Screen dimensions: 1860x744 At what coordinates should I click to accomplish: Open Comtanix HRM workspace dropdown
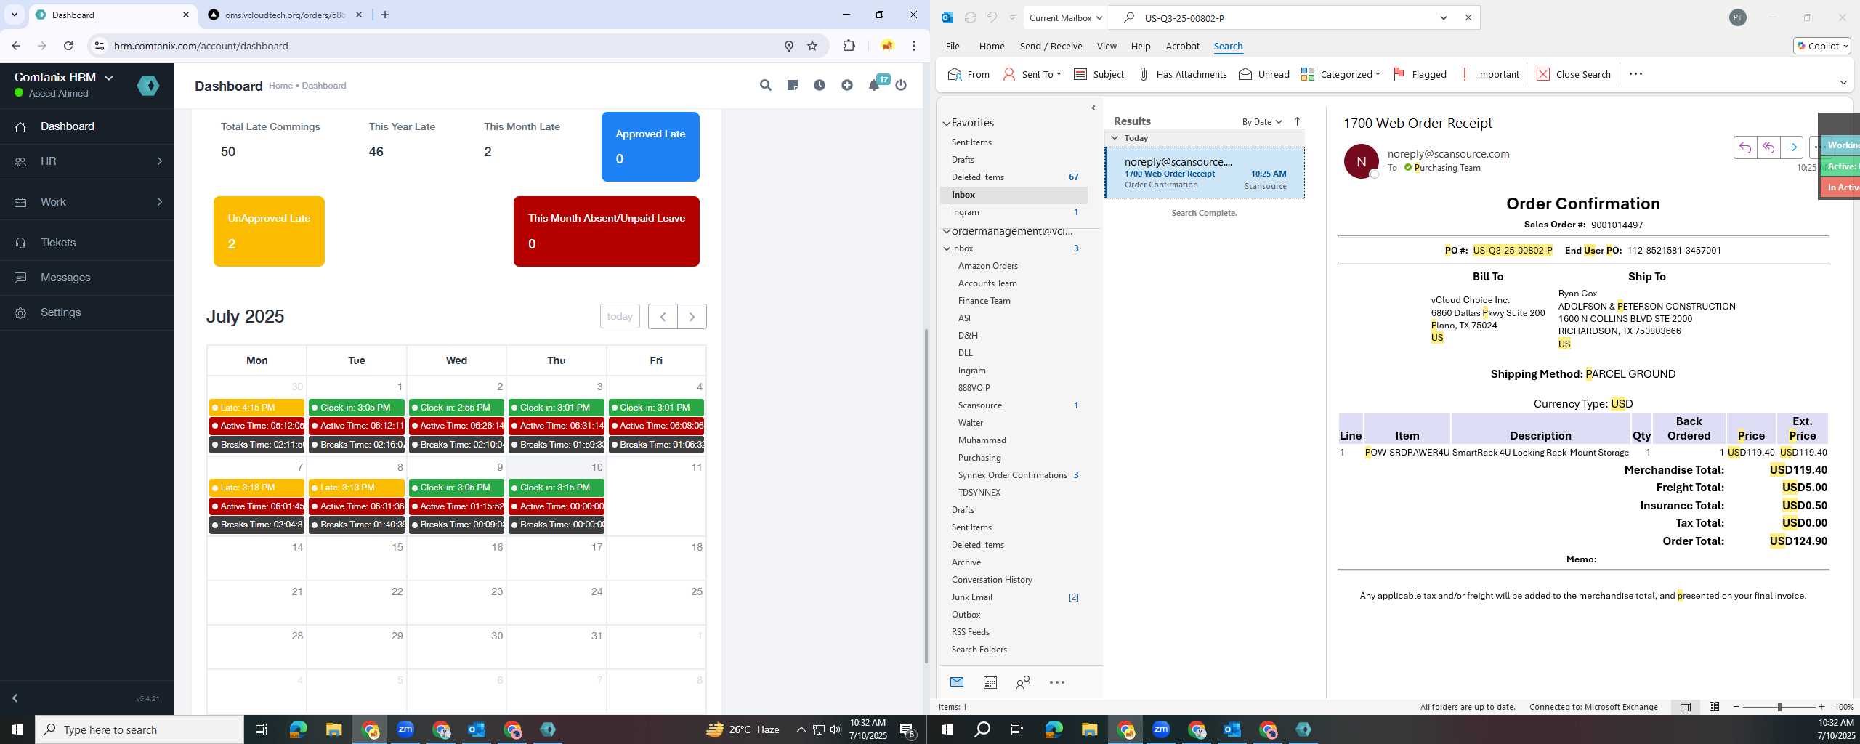[64, 77]
